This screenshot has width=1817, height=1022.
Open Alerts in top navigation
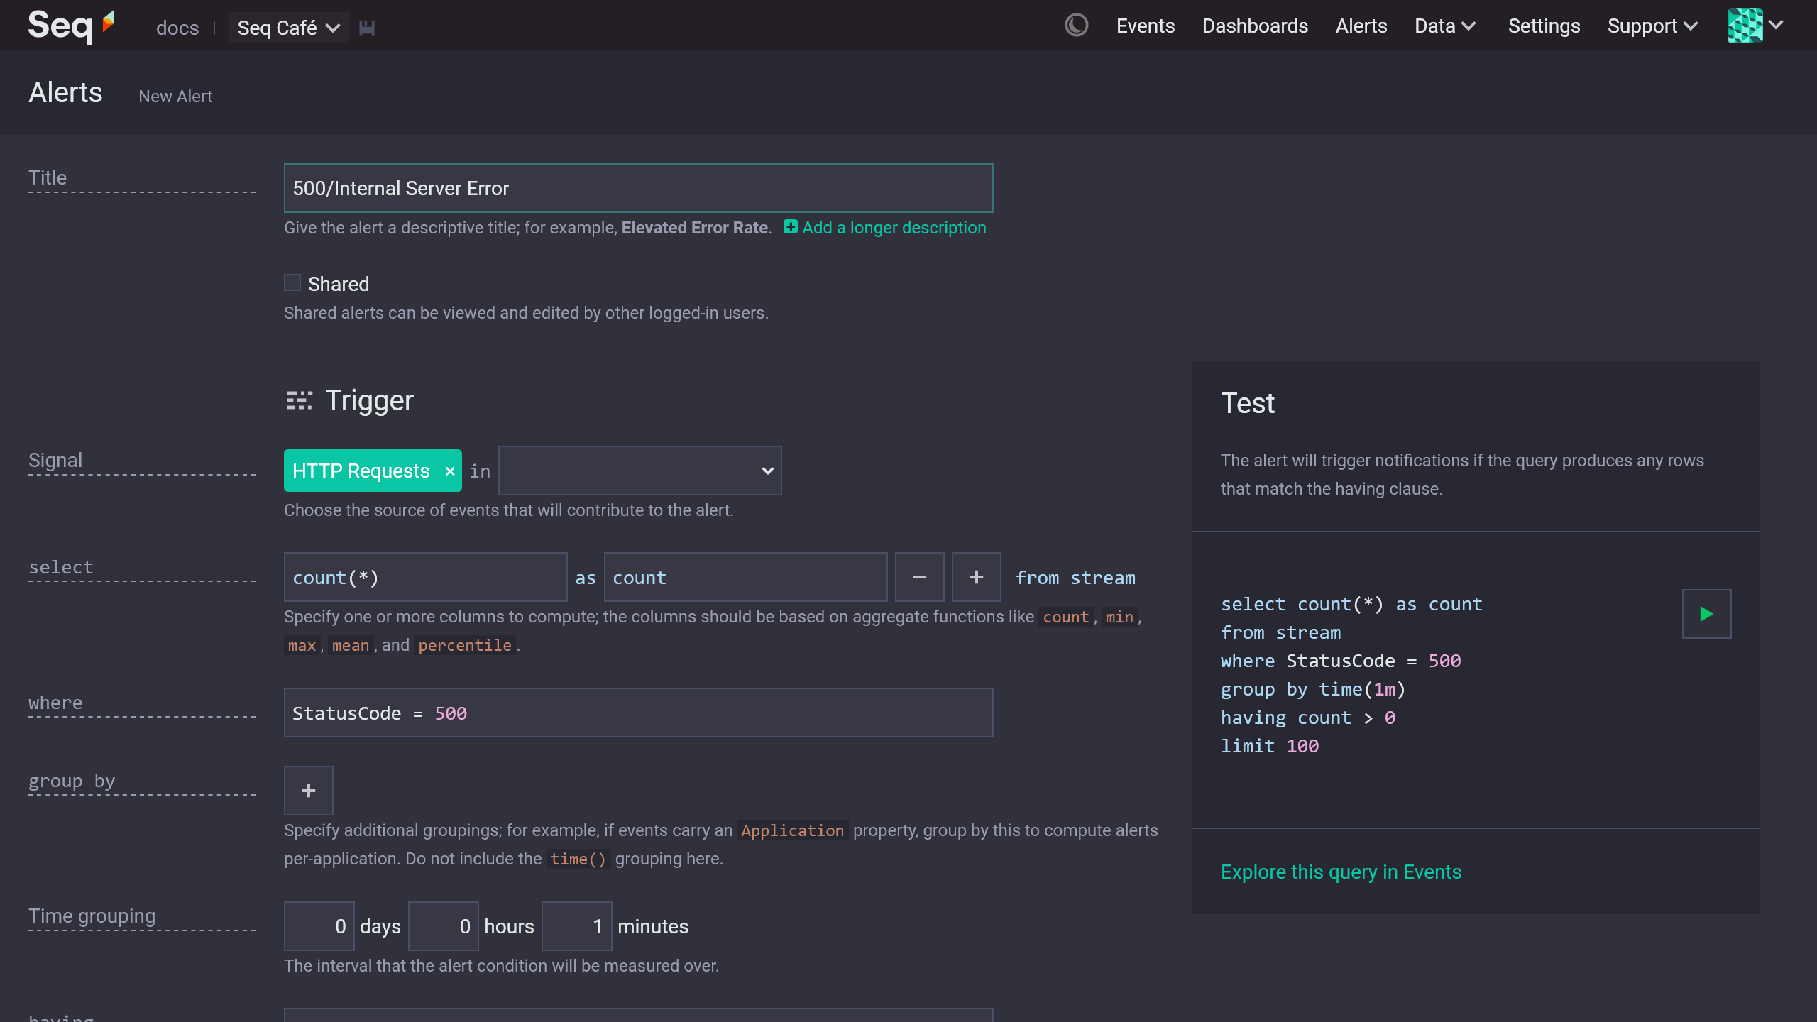[x=1361, y=26]
